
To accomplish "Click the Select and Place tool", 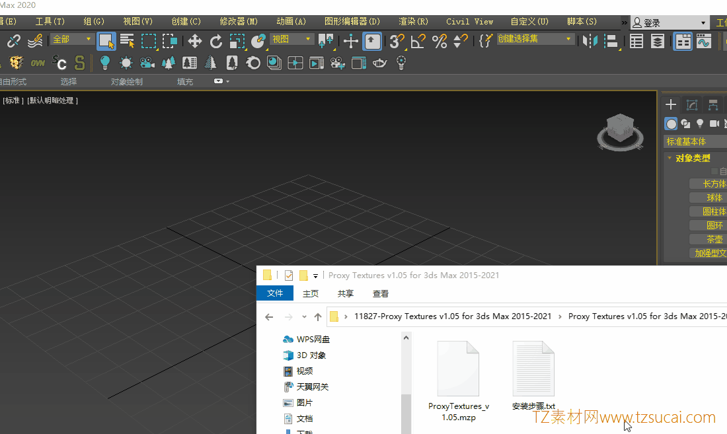I will coord(258,41).
